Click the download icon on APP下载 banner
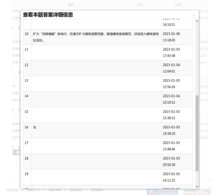The image size is (215, 195). click(x=208, y=191)
